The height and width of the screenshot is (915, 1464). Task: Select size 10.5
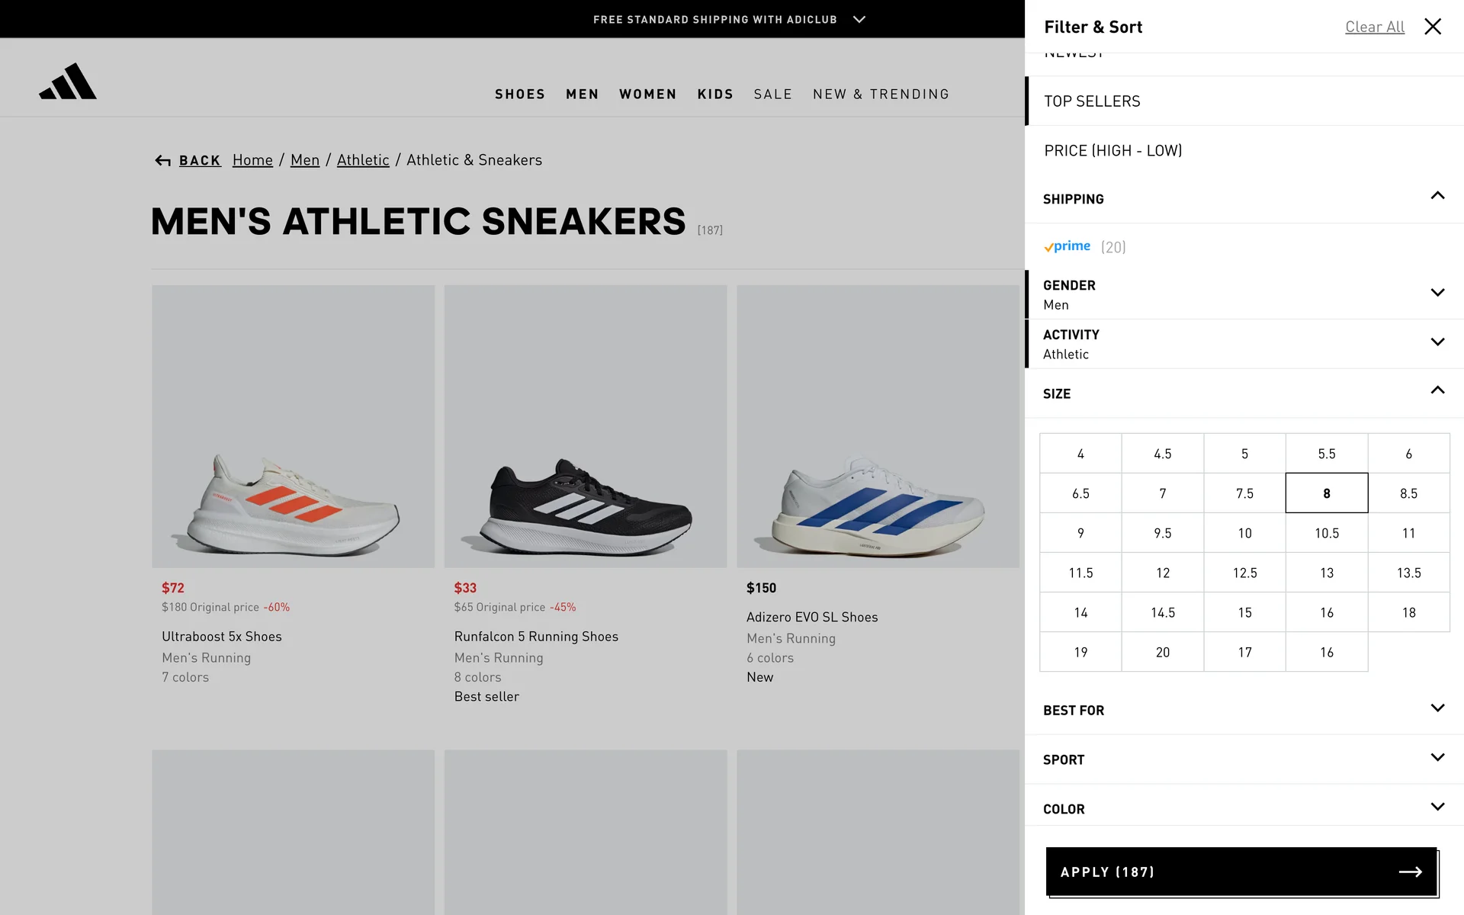(1326, 533)
